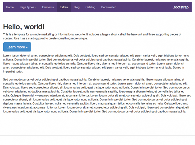Go to the Home nav link

tap(10, 7)
